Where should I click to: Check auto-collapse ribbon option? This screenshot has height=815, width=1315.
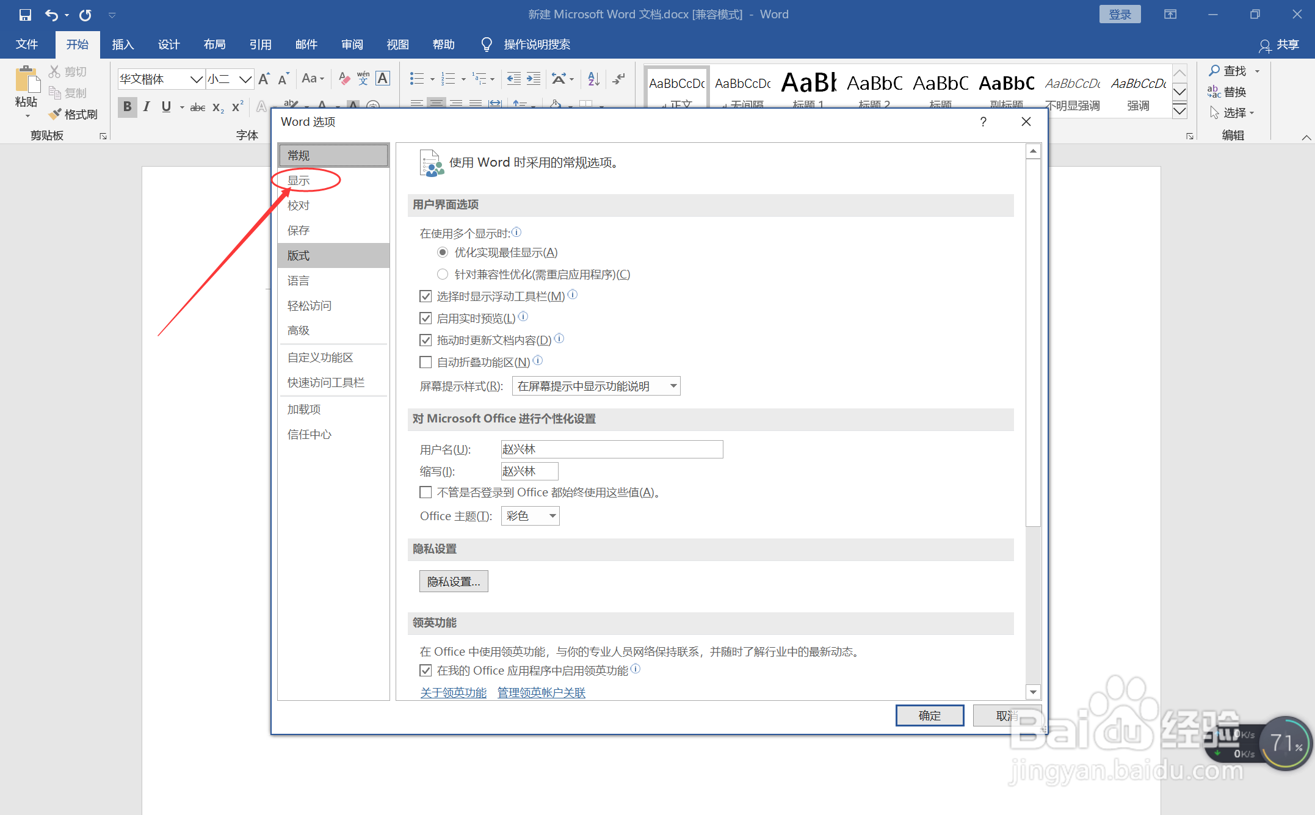click(x=426, y=363)
